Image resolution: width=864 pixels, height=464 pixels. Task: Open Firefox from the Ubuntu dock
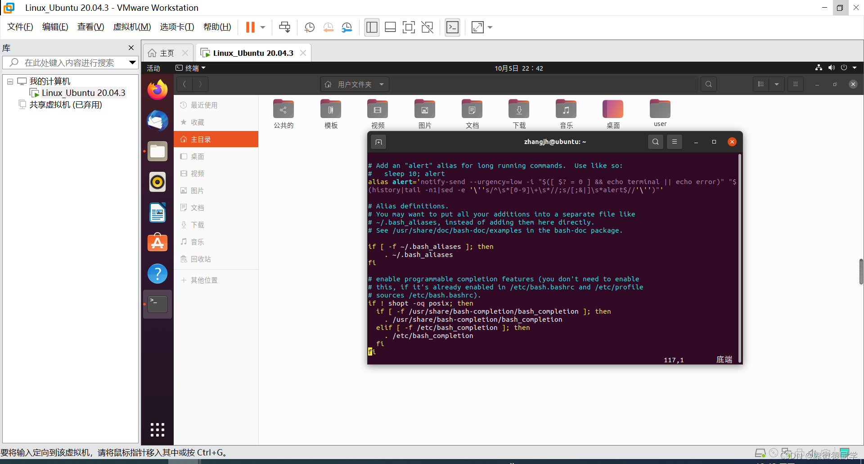(x=157, y=89)
